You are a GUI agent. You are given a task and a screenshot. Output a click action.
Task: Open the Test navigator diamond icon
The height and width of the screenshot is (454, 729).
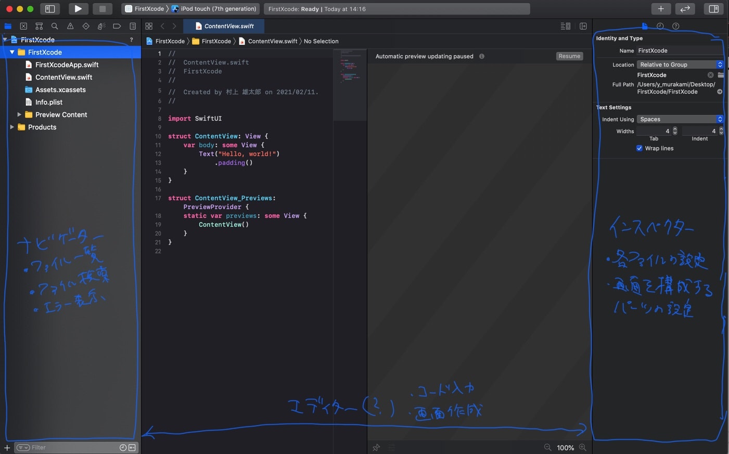(x=86, y=26)
